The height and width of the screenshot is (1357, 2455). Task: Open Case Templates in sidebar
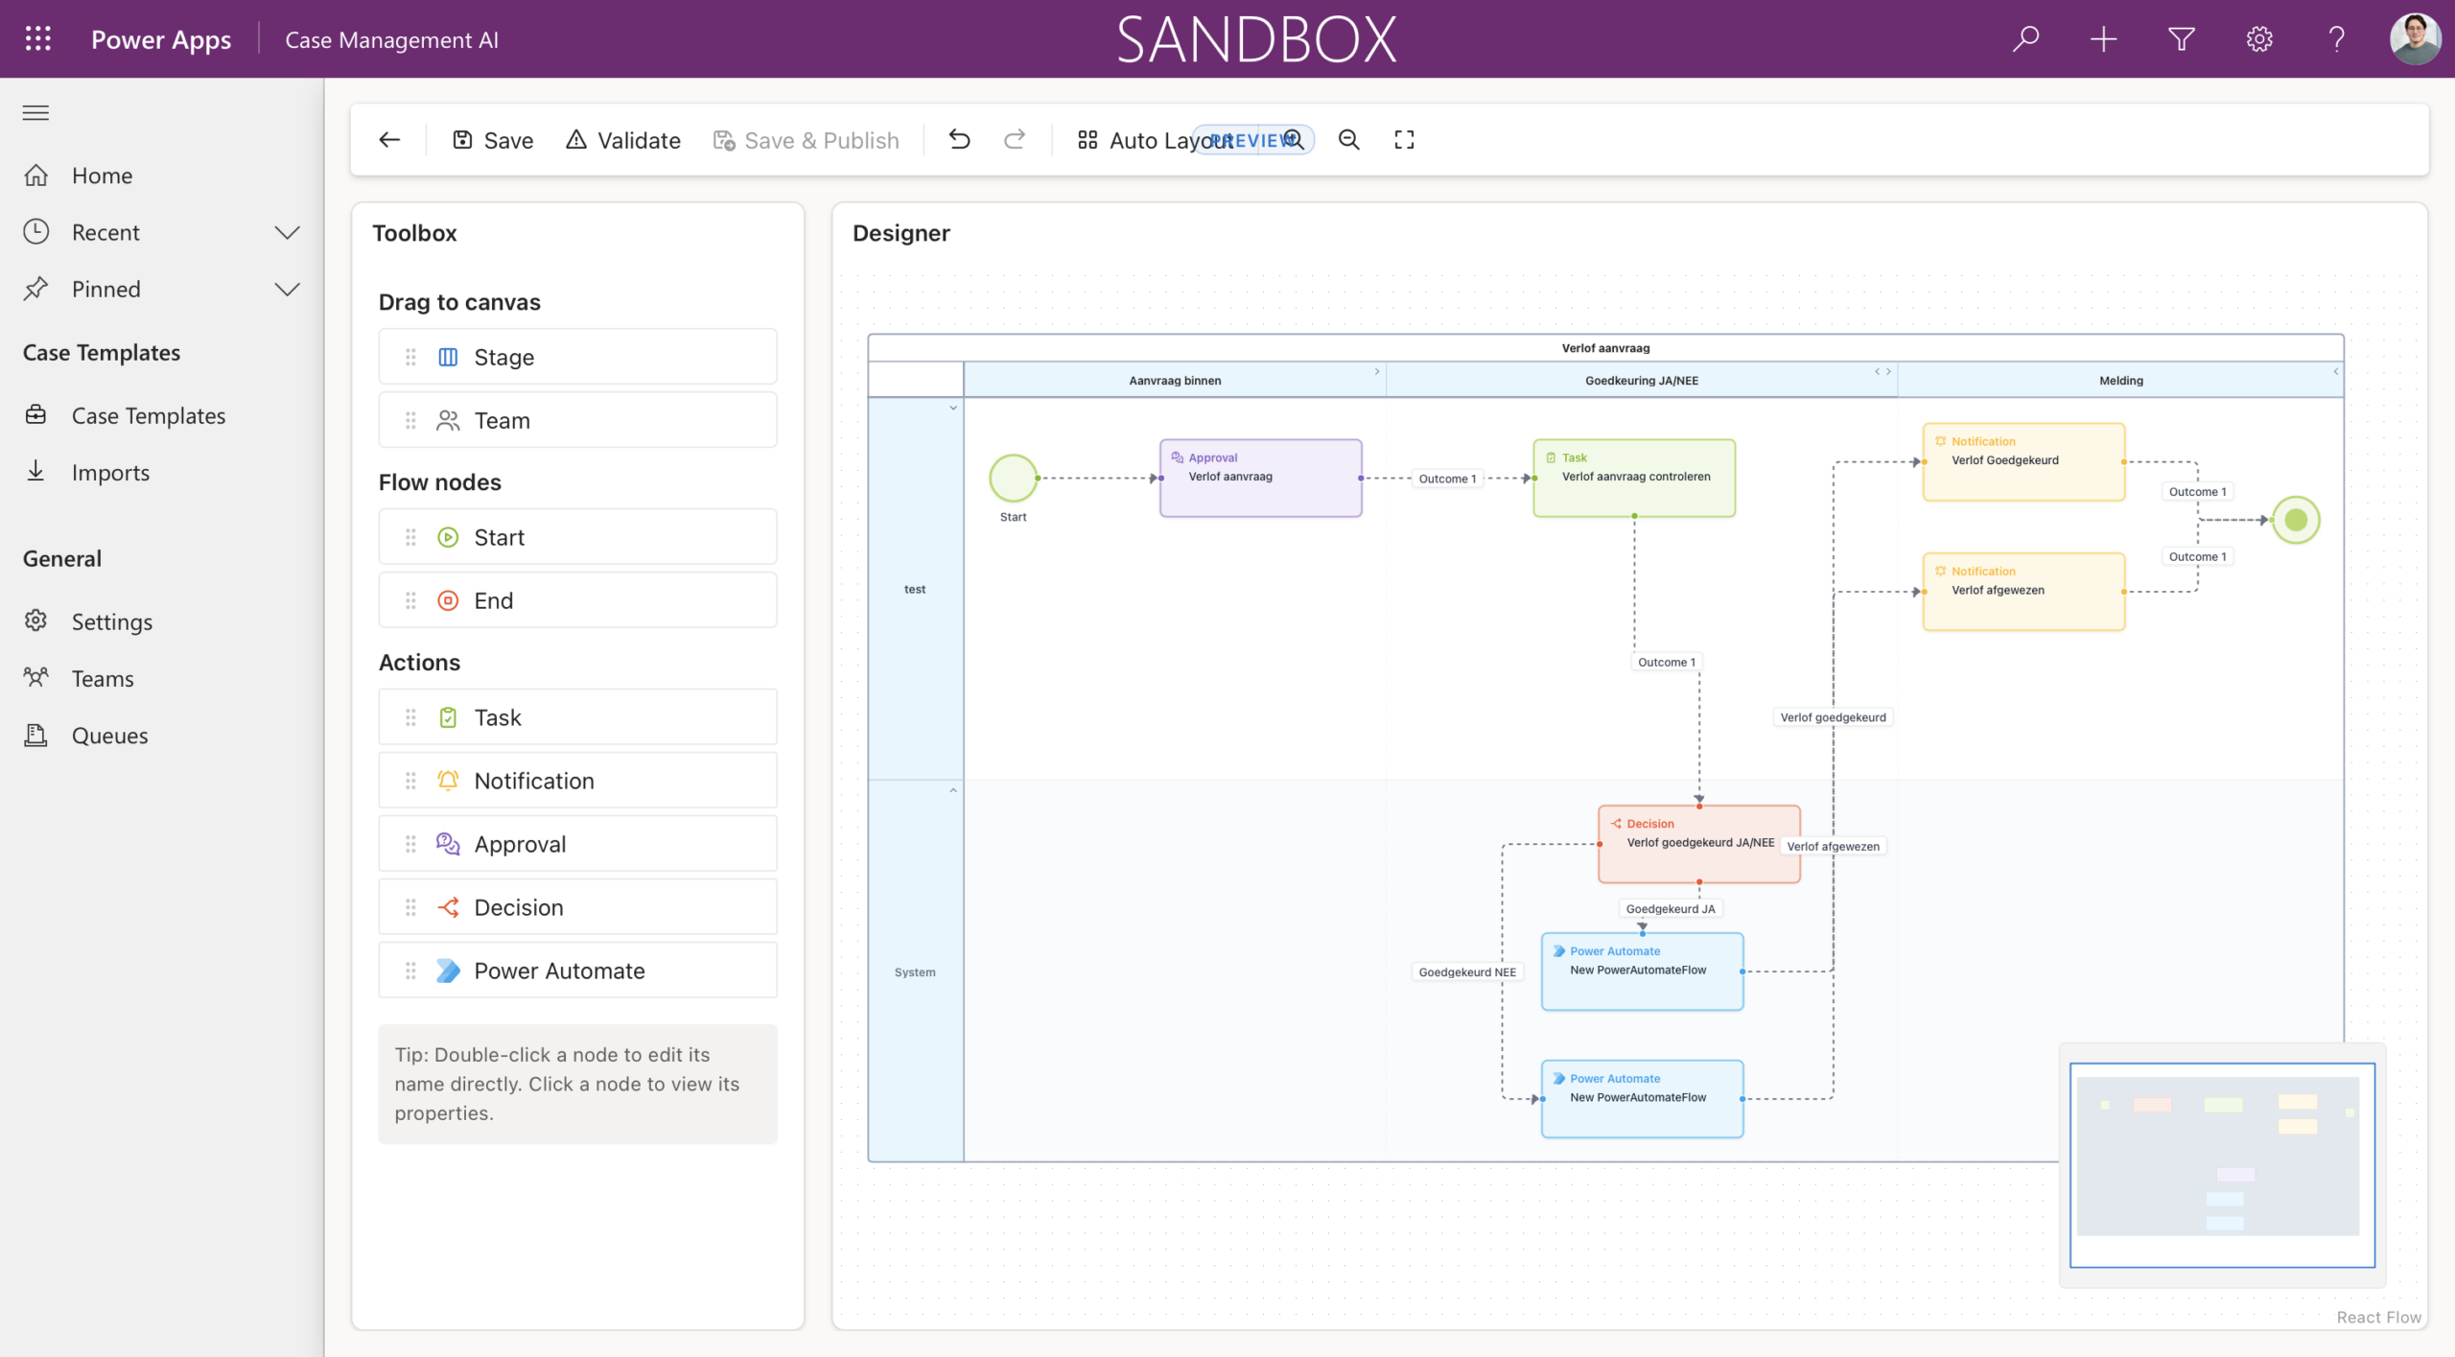(x=149, y=416)
